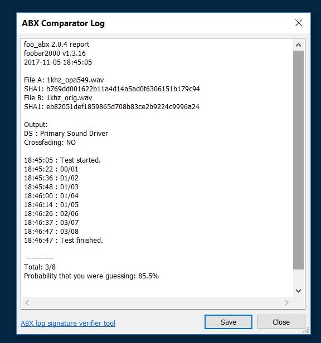
Task: Click the trial result line '03/08'
Action: click(51, 232)
